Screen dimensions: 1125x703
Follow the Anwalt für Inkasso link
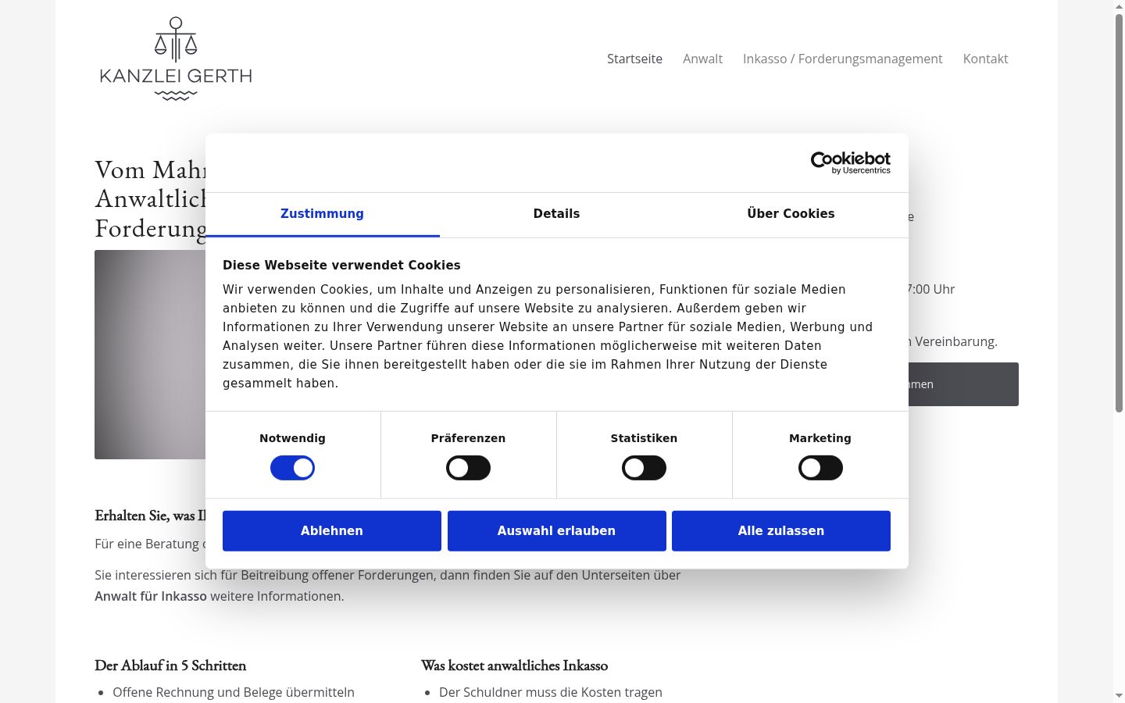point(151,596)
